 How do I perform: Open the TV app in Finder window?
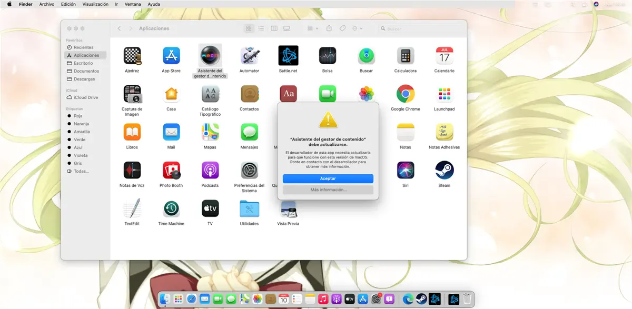[210, 208]
